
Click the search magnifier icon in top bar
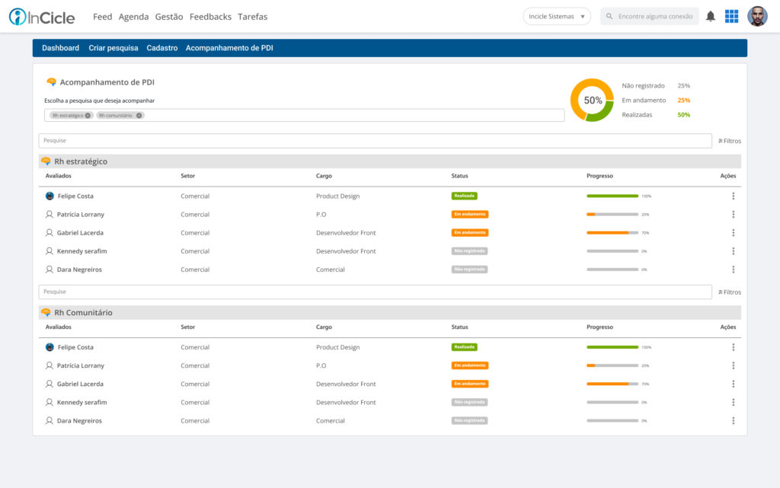[609, 17]
